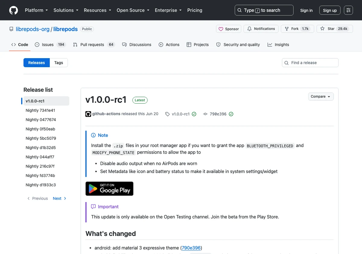Open the Solutions dropdown menu
This screenshot has height=254, width=362.
[x=66, y=10]
